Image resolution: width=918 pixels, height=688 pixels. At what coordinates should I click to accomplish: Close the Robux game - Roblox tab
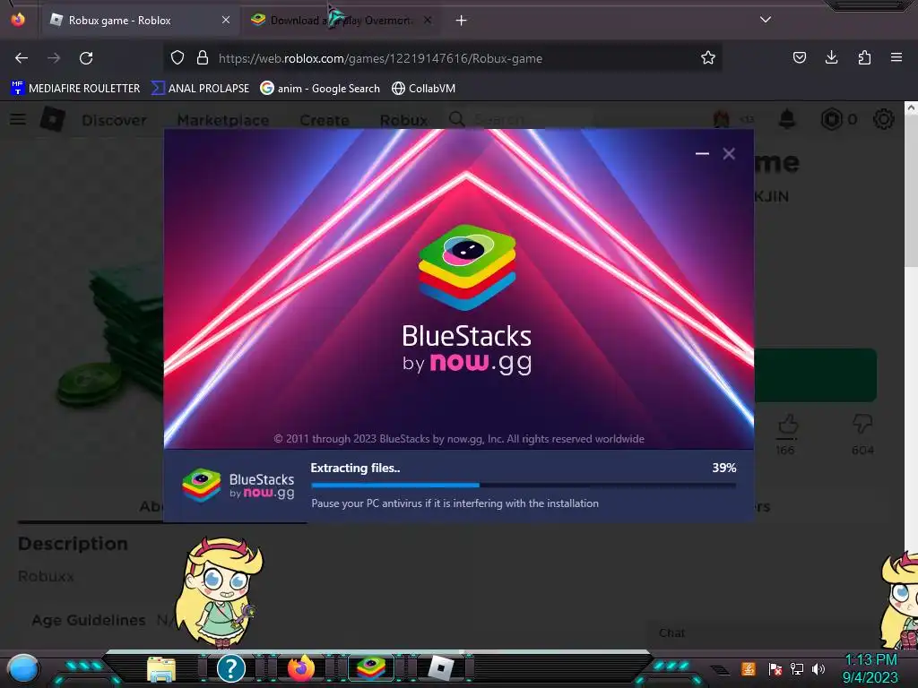point(225,21)
